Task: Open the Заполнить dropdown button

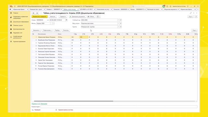Action: click(36, 30)
